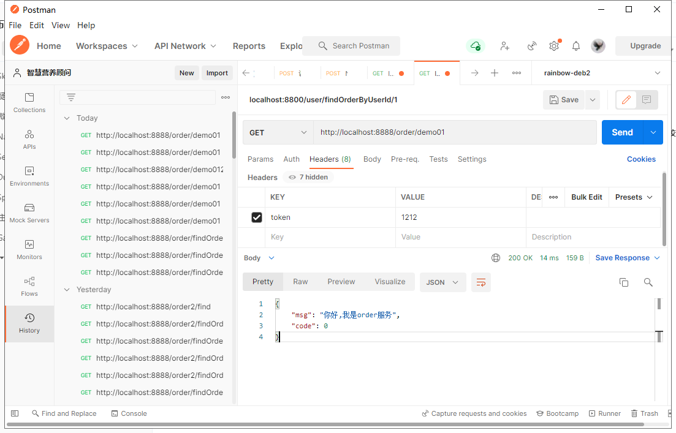Open Mock Servers sidebar panel

click(x=29, y=213)
